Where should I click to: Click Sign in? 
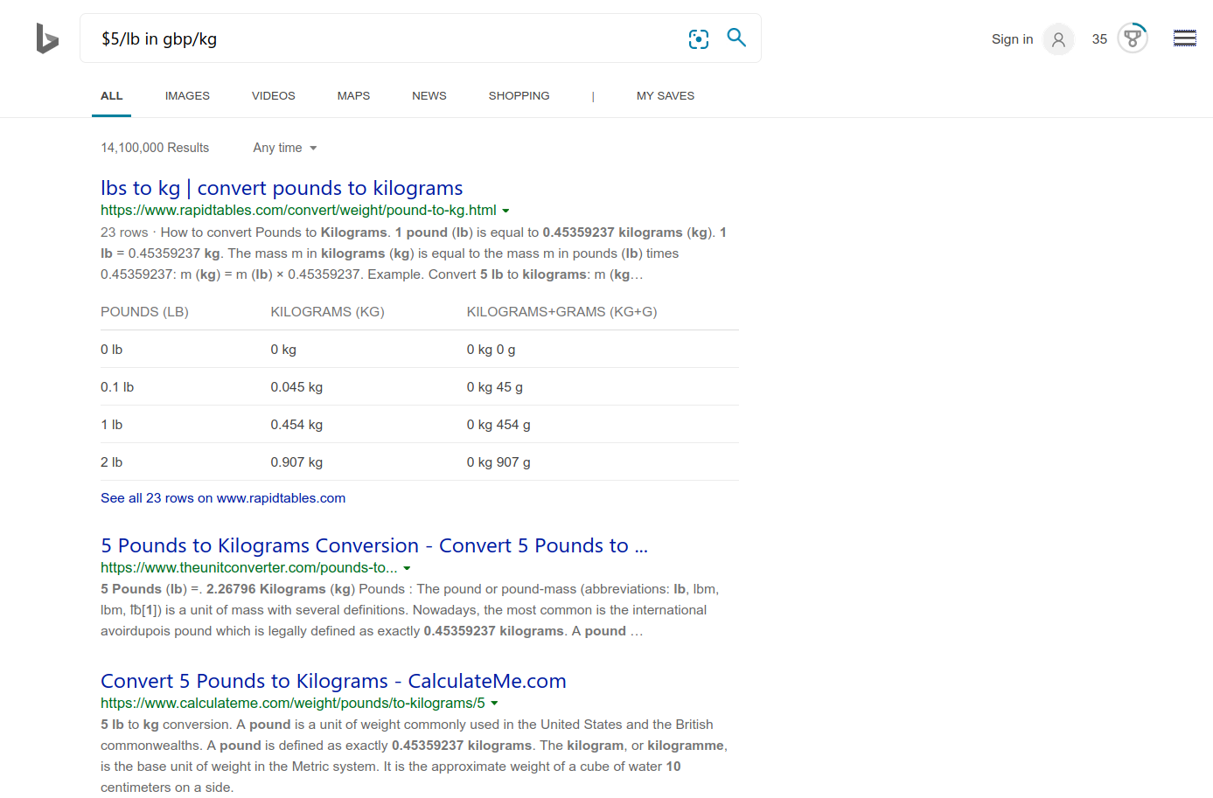[x=1012, y=39]
